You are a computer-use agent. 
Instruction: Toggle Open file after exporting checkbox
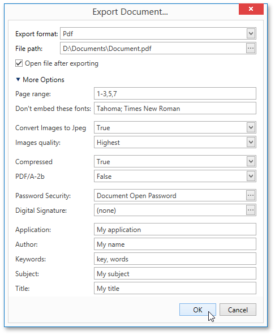click(x=19, y=63)
